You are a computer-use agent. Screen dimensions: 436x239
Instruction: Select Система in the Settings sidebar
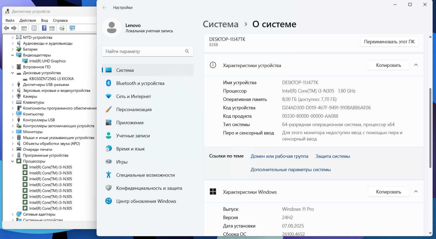tap(148, 70)
